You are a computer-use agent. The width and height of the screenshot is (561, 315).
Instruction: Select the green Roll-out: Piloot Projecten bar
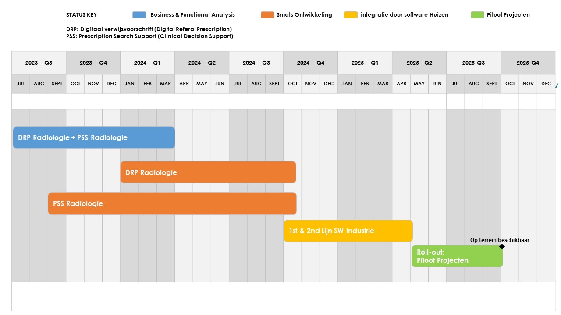pyautogui.click(x=457, y=256)
